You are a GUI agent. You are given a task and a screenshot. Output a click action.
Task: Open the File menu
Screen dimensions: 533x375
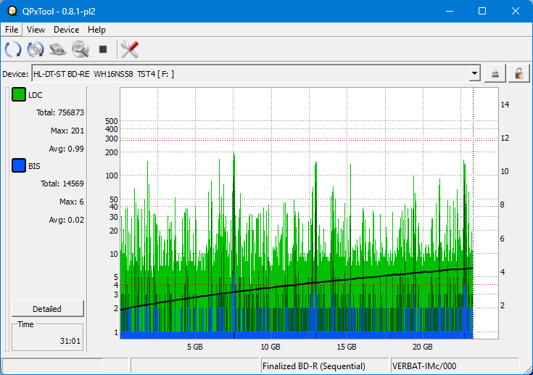point(12,30)
